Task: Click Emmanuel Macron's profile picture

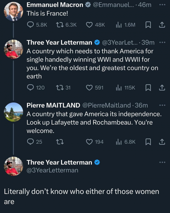Action: pos(13,11)
